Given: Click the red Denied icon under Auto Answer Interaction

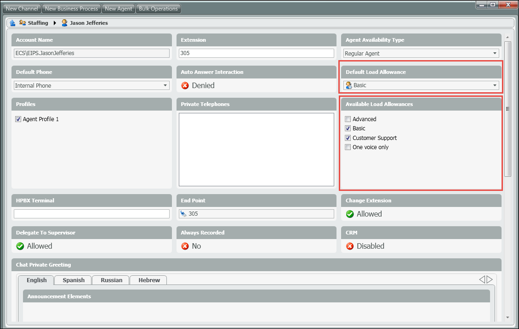Looking at the screenshot, I should pos(185,85).
